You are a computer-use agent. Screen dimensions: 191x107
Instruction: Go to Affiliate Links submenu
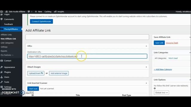[x=6, y=35]
